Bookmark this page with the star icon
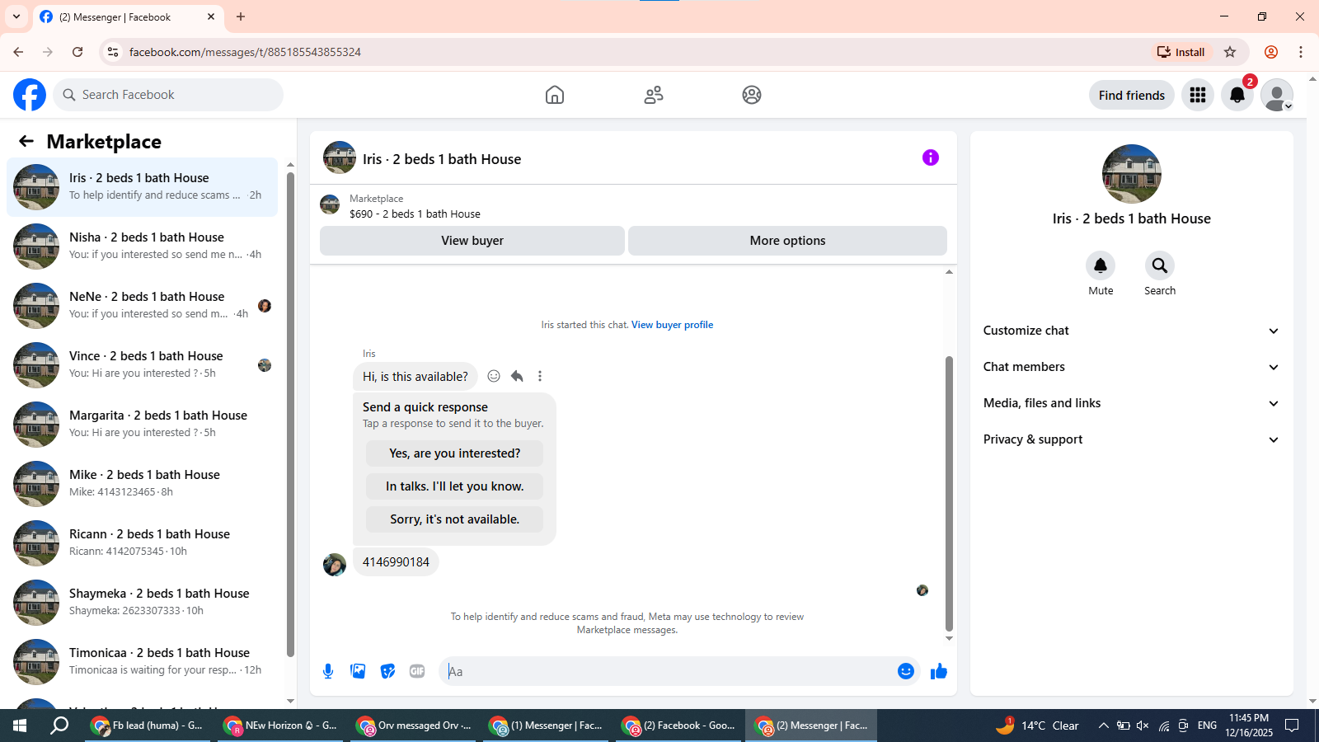Screen dimensions: 1319x742 (x=1230, y=52)
